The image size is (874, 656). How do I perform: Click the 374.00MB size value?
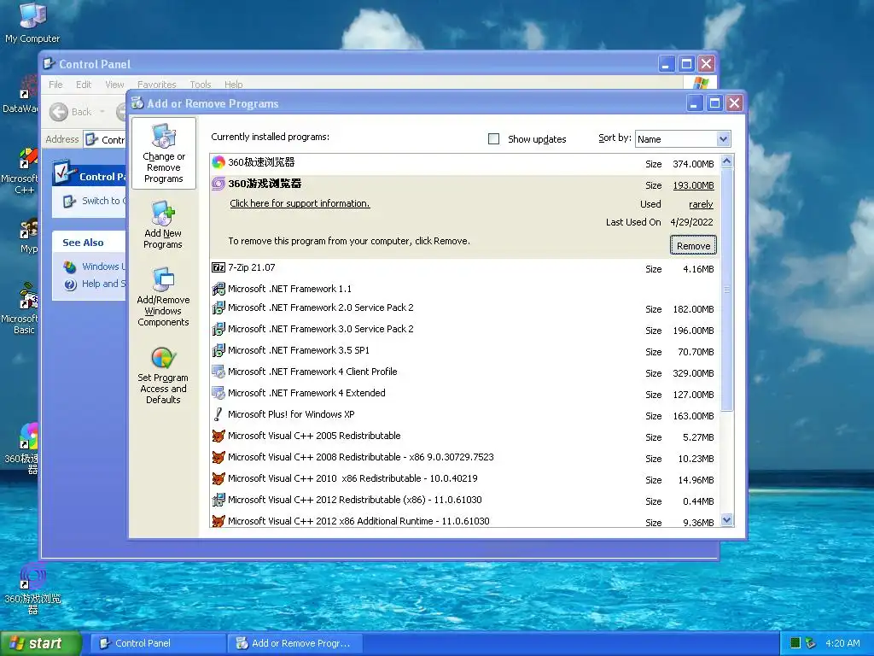693,164
